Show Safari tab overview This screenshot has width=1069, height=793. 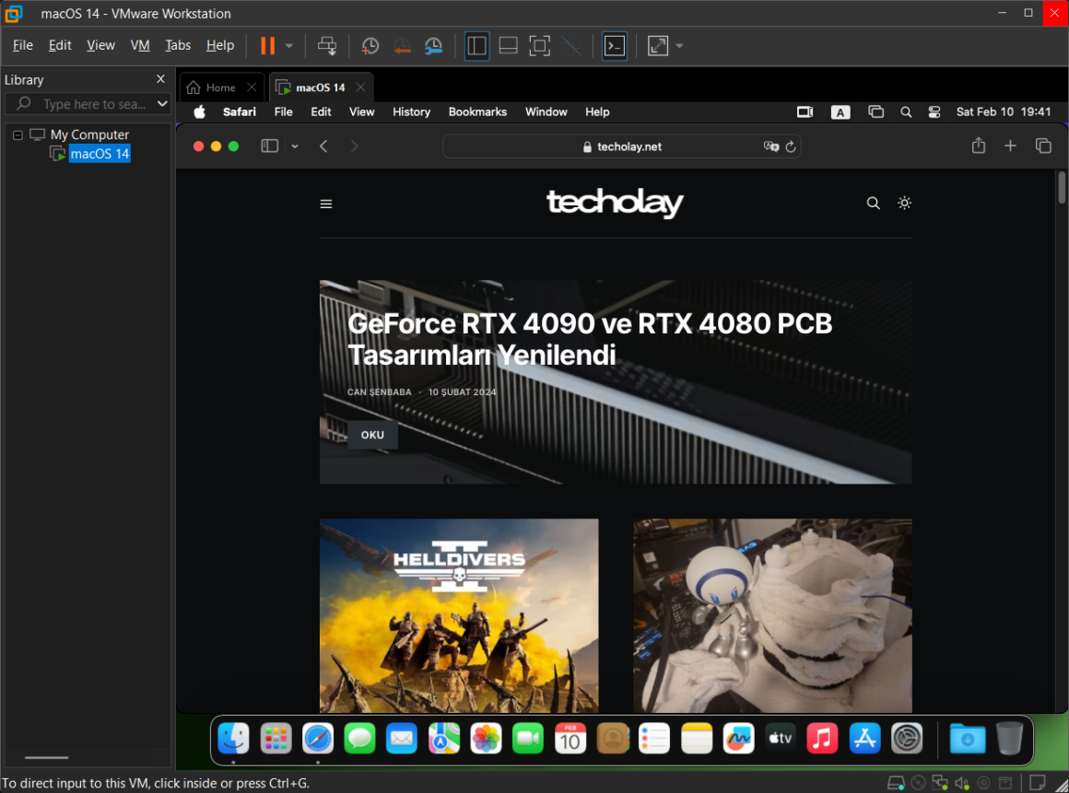1043,146
